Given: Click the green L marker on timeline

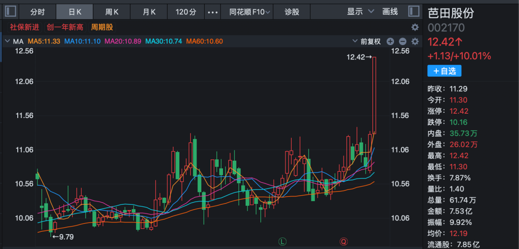Looking at the screenshot, I should click(283, 241).
